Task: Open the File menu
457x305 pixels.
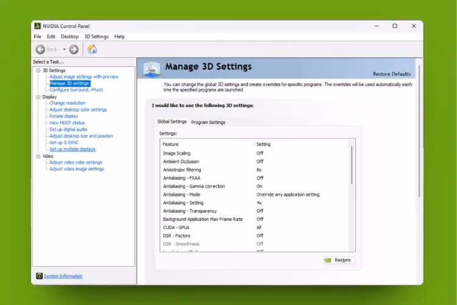Action: pyautogui.click(x=38, y=37)
